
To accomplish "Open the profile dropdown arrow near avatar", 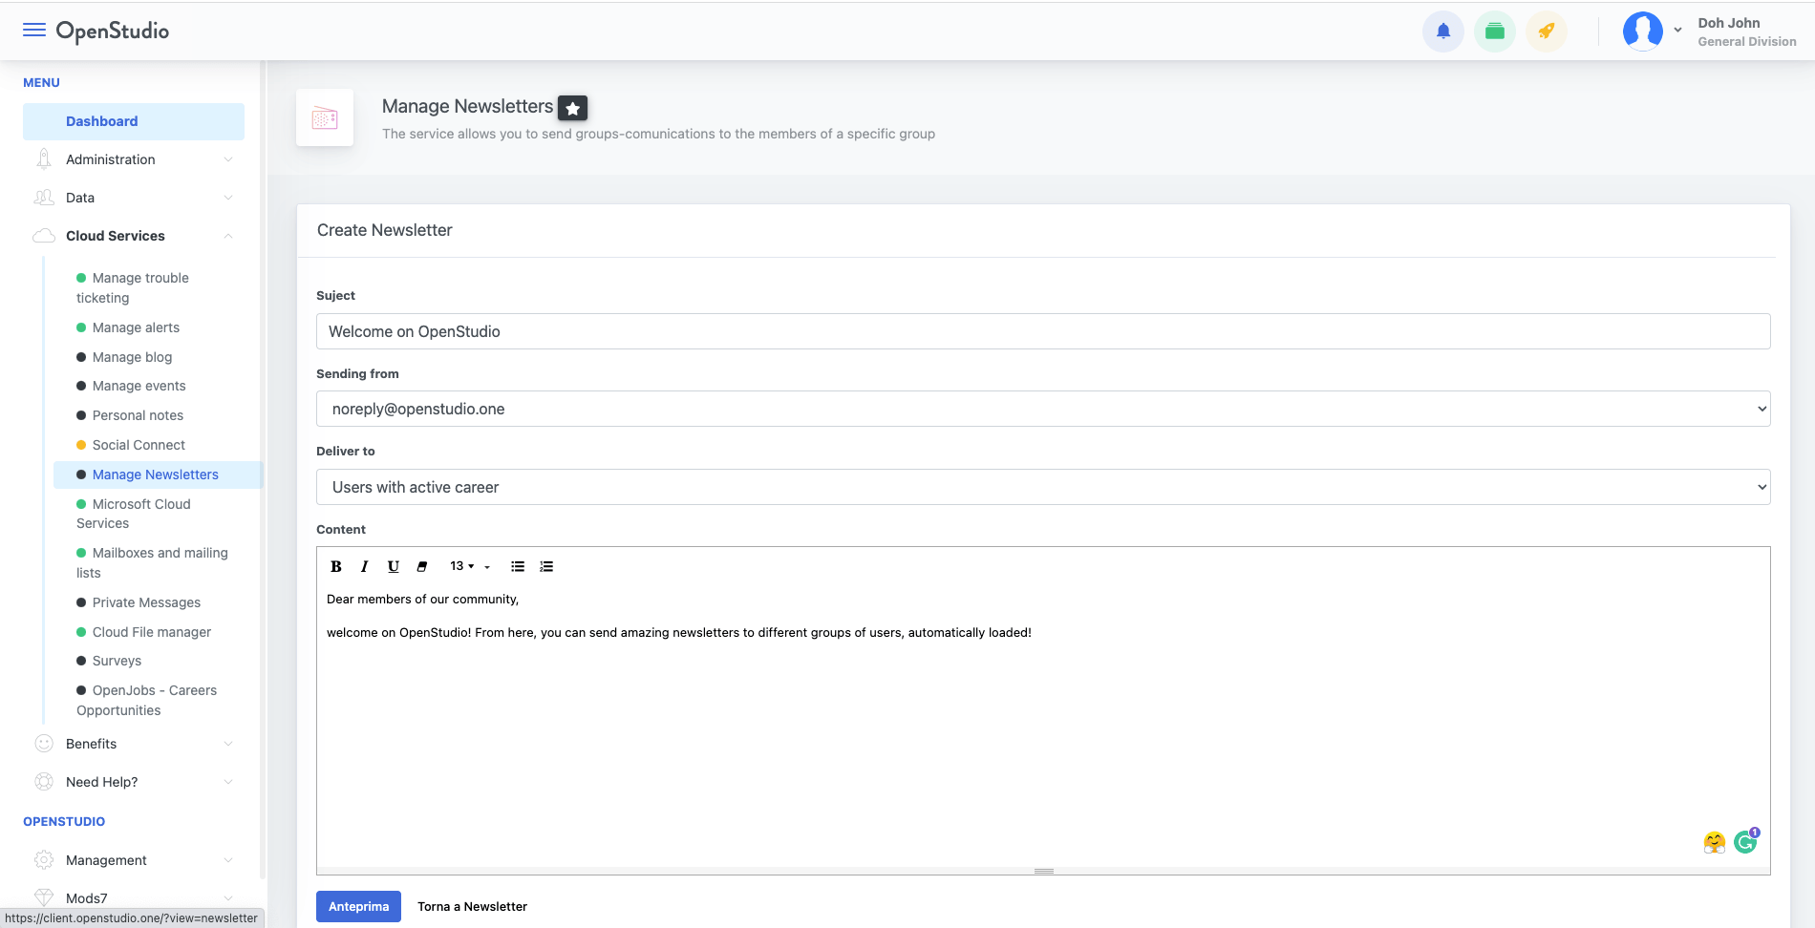I will 1677,31.
